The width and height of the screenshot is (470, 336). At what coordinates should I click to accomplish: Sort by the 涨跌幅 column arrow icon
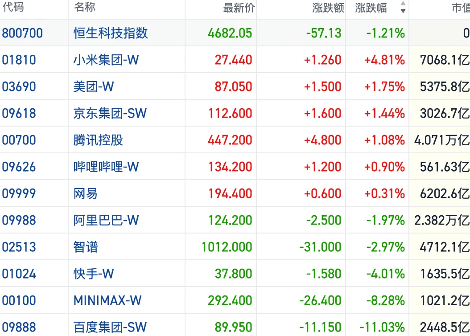click(x=403, y=7)
